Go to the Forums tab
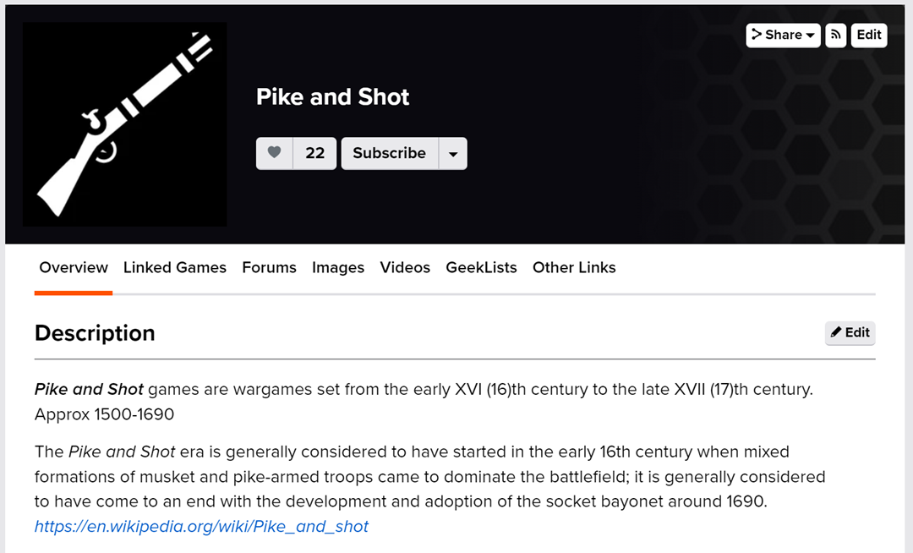 pos(269,267)
